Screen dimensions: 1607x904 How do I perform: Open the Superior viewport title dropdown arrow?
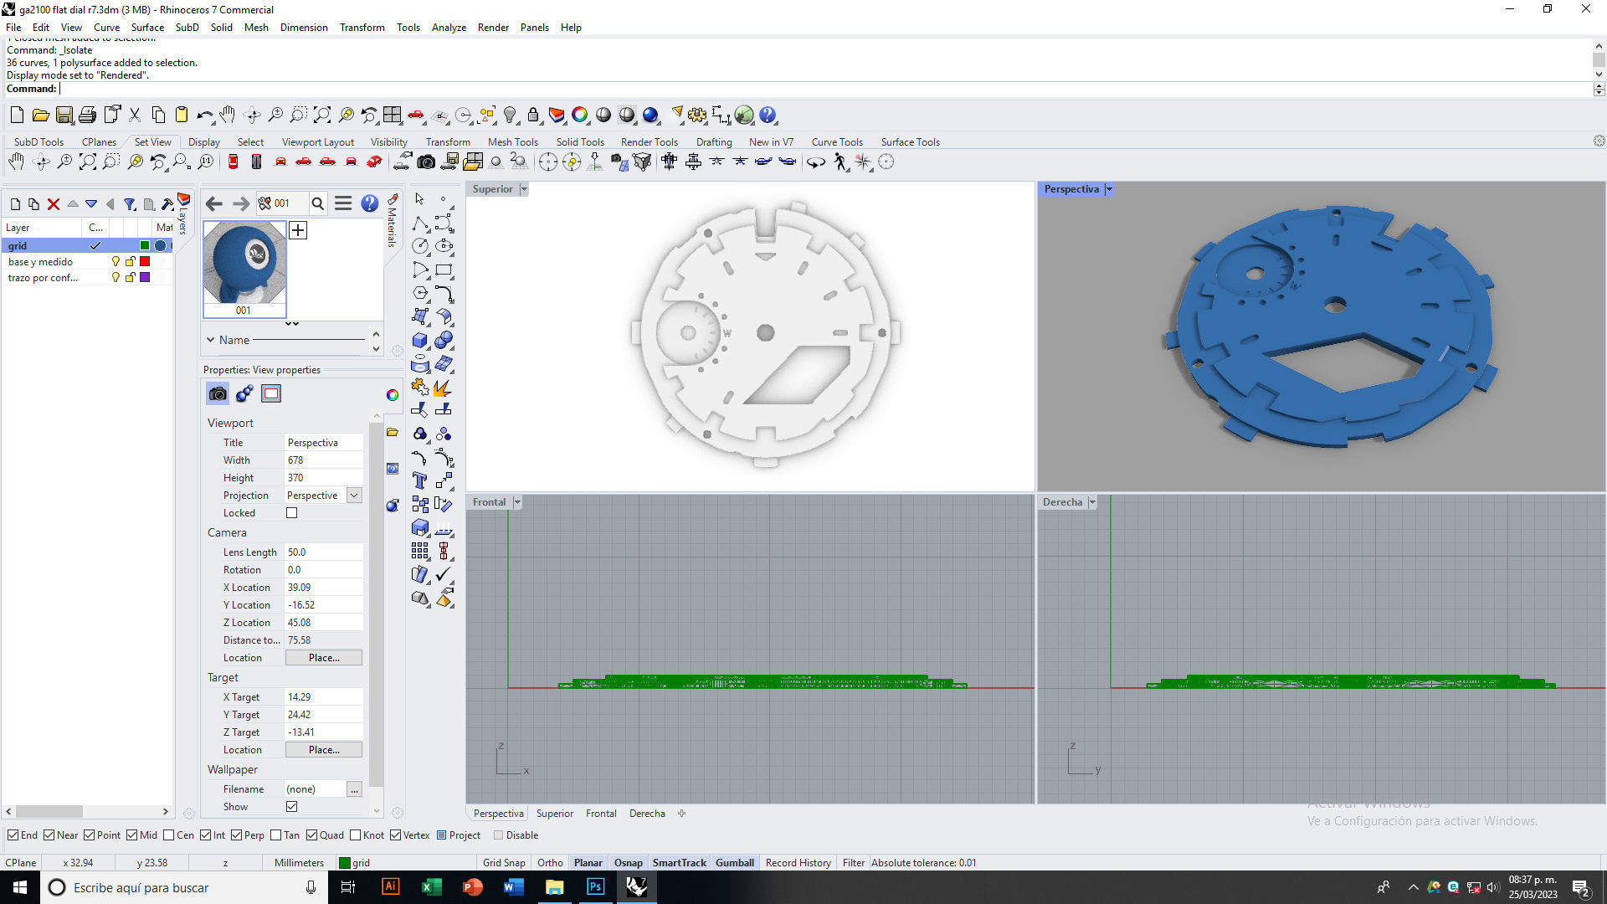[524, 189]
